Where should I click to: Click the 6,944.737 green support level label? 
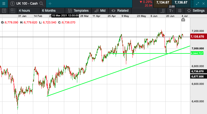[x=197, y=53]
